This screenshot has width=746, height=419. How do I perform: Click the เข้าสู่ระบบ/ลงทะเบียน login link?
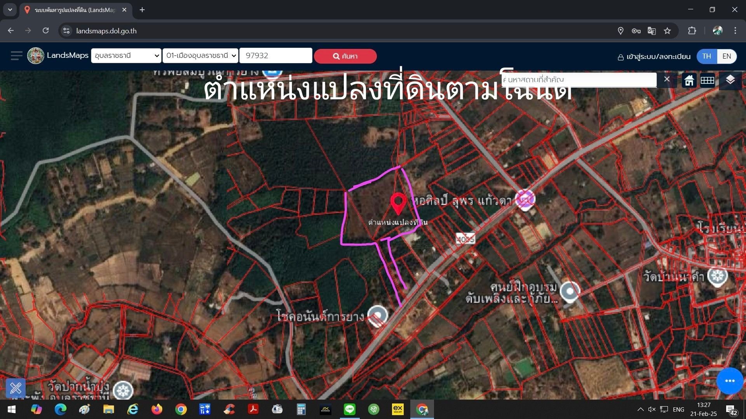pyautogui.click(x=654, y=57)
